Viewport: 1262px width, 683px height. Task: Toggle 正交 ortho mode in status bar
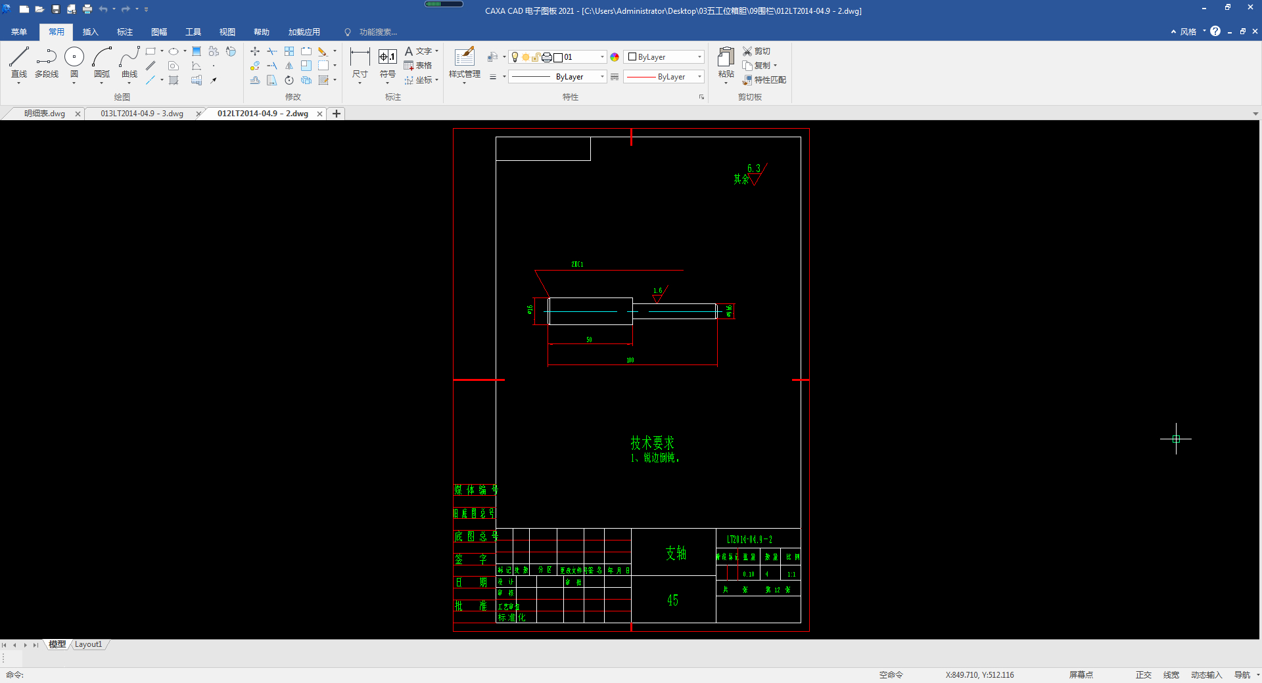1144,674
